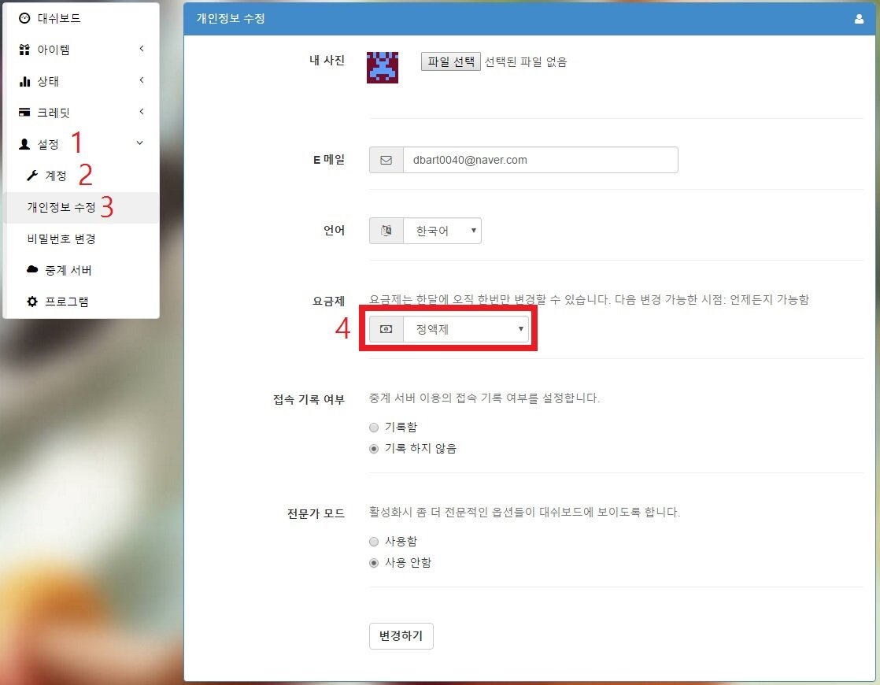
Task: Enable expert mode with 사용함
Action: [374, 542]
